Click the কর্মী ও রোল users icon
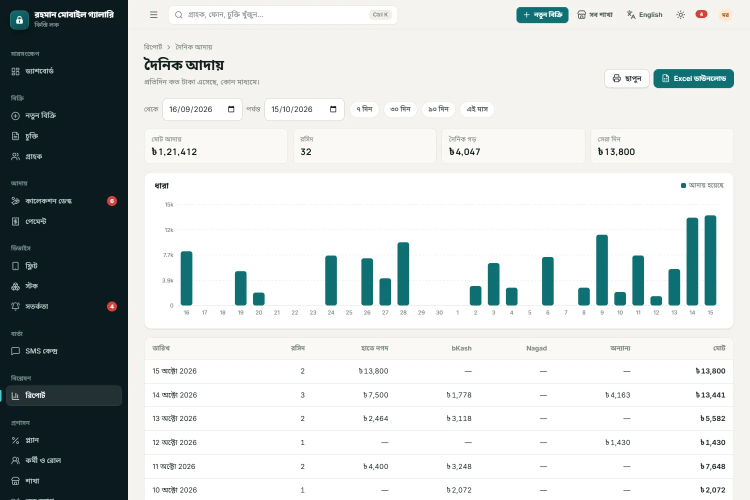The height and width of the screenshot is (500, 750). tap(15, 460)
